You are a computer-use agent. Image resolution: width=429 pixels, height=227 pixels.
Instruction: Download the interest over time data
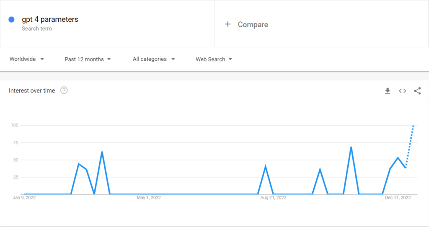(x=388, y=91)
